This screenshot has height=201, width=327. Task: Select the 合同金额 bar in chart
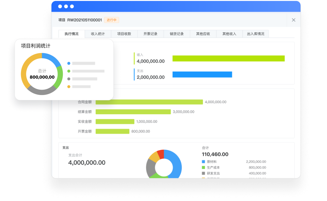tap(149, 102)
